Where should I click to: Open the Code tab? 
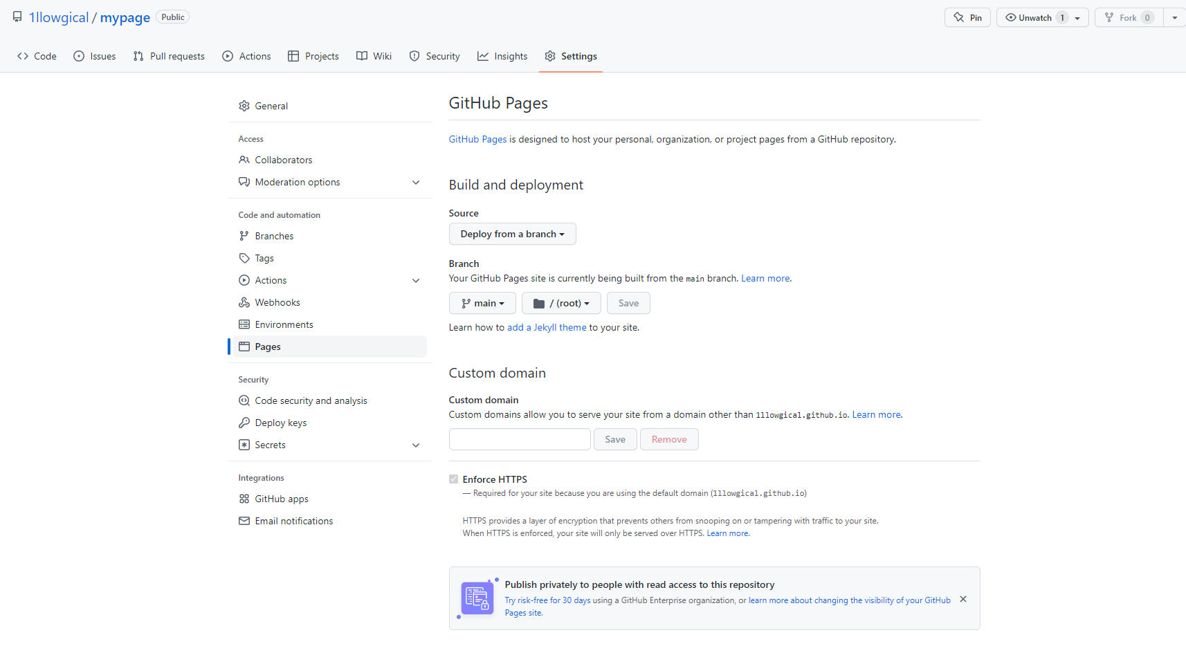(37, 56)
